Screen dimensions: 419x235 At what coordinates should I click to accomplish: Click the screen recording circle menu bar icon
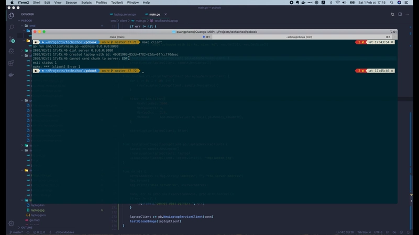click(x=291, y=3)
